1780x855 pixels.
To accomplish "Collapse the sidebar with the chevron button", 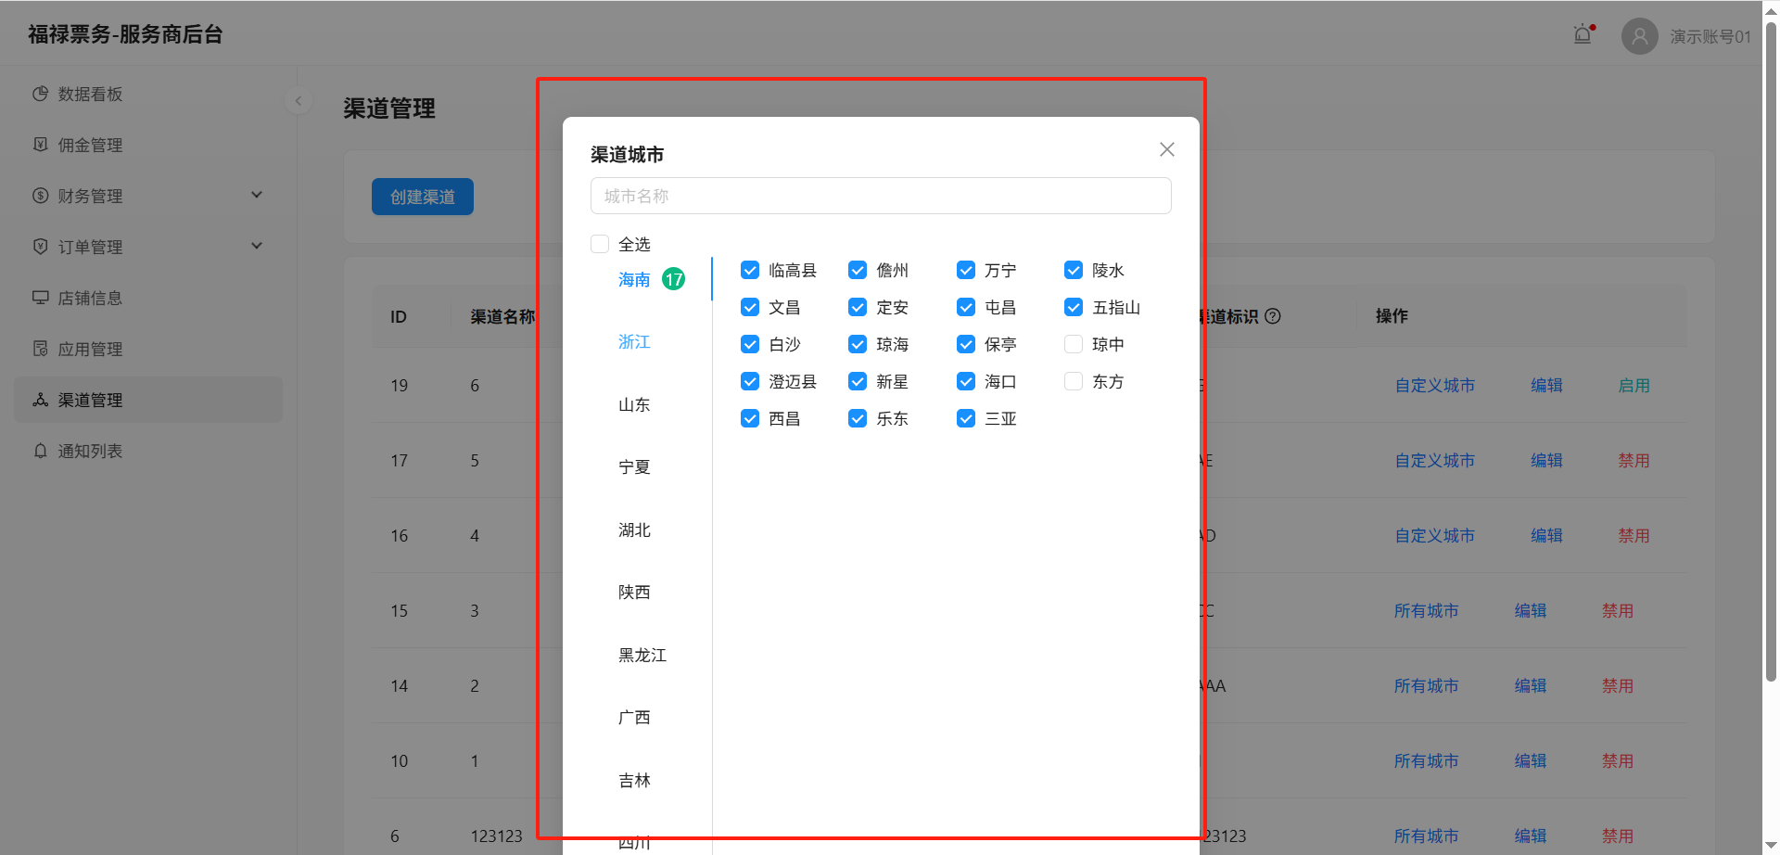I will click(x=299, y=100).
